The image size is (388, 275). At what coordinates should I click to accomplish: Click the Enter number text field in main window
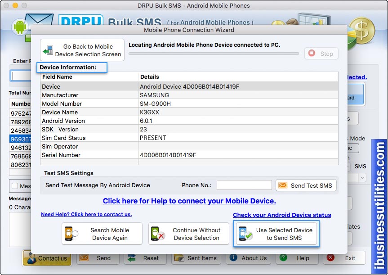click(21, 76)
